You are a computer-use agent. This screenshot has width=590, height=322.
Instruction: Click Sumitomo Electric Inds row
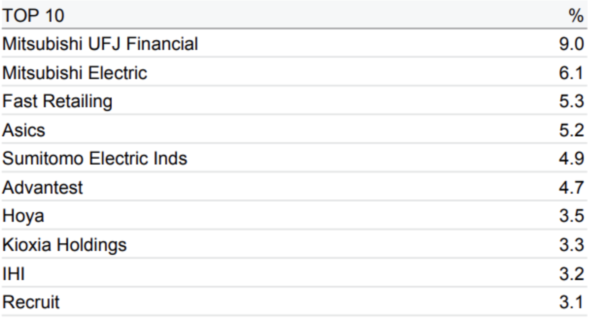point(294,158)
